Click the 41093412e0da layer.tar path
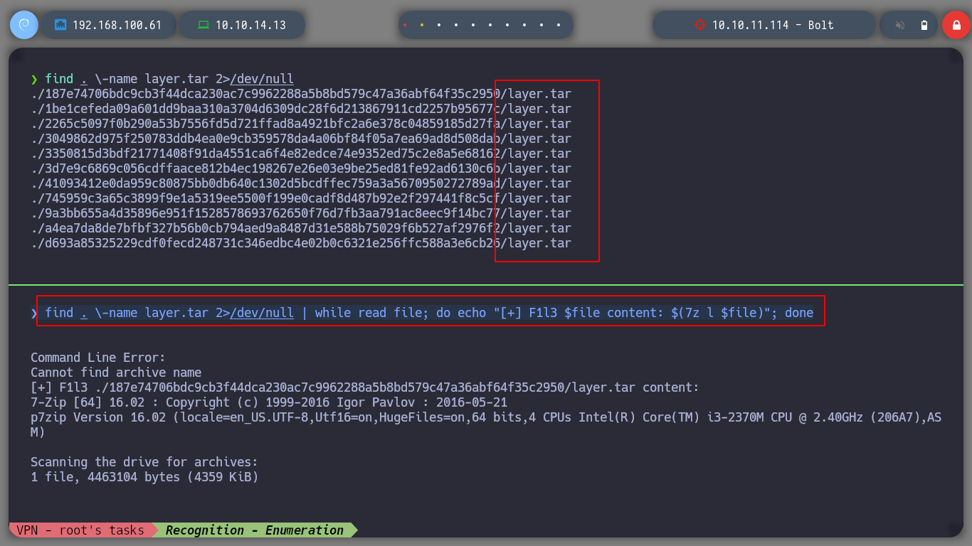 click(301, 183)
